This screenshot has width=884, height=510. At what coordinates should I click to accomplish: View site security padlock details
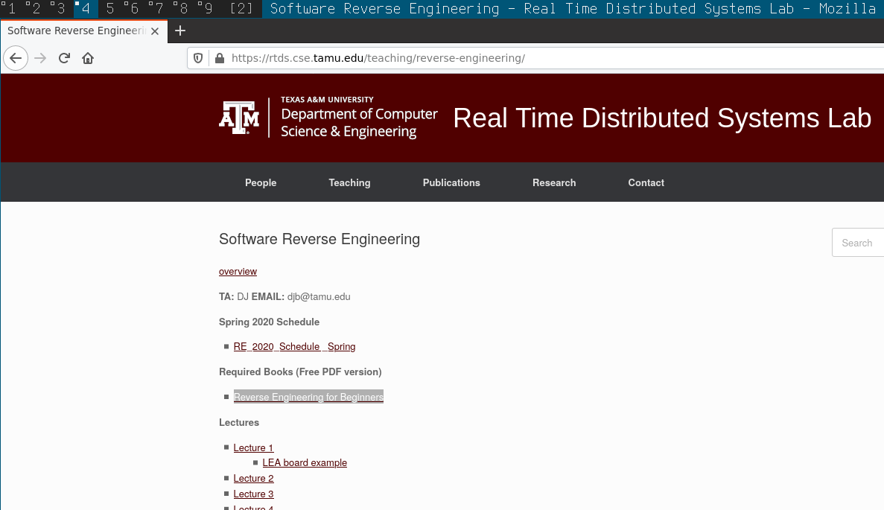pos(220,58)
